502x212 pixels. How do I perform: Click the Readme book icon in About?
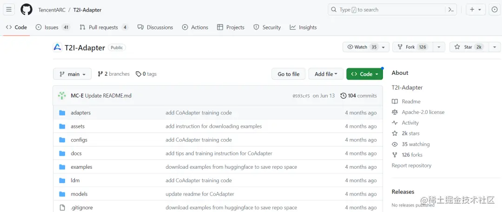coord(395,101)
